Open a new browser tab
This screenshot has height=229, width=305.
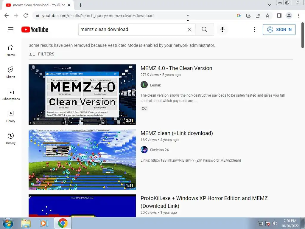tap(80, 5)
